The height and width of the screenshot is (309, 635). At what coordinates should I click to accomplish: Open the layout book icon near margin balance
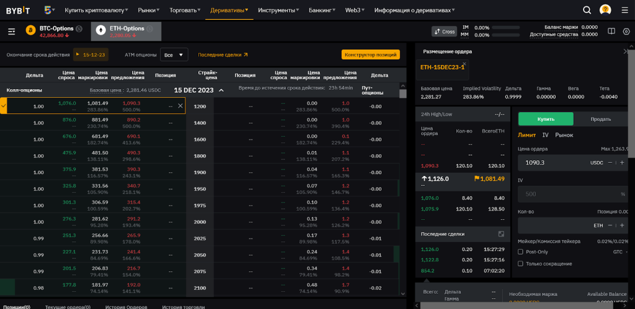pos(611,32)
